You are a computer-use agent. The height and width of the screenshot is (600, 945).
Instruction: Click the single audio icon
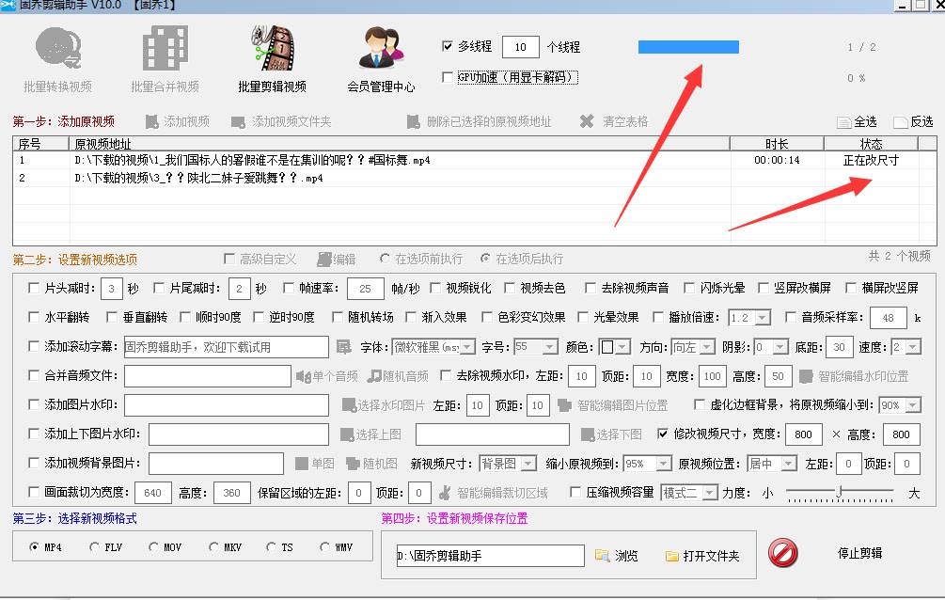coord(303,376)
